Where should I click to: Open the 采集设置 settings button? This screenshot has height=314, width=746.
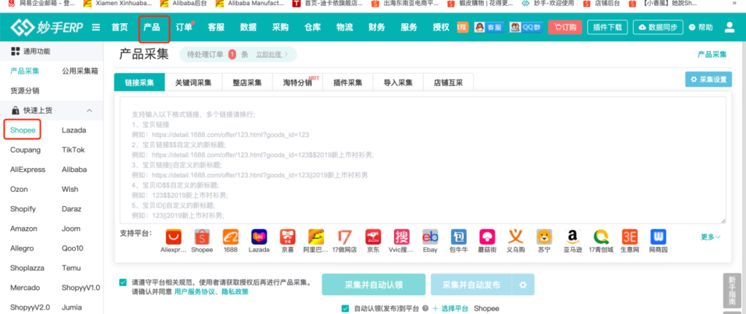click(x=708, y=79)
